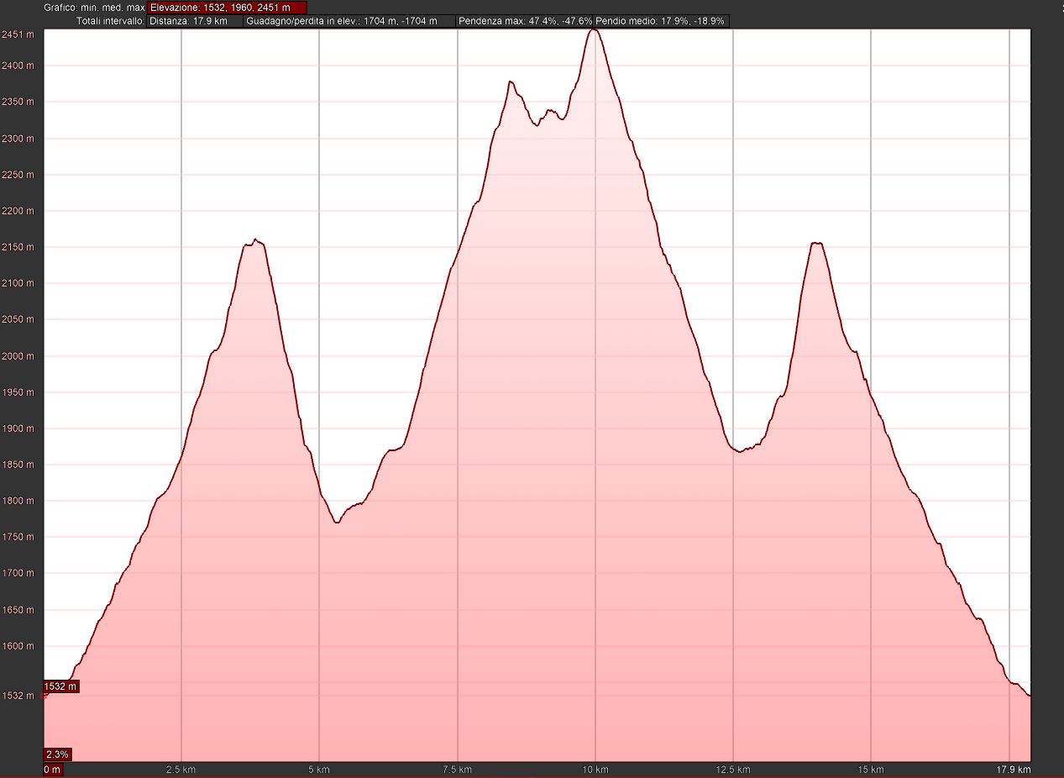The height and width of the screenshot is (778, 1064).
Task: Click the 2000 m label on elevation axis
Action: pyautogui.click(x=18, y=356)
